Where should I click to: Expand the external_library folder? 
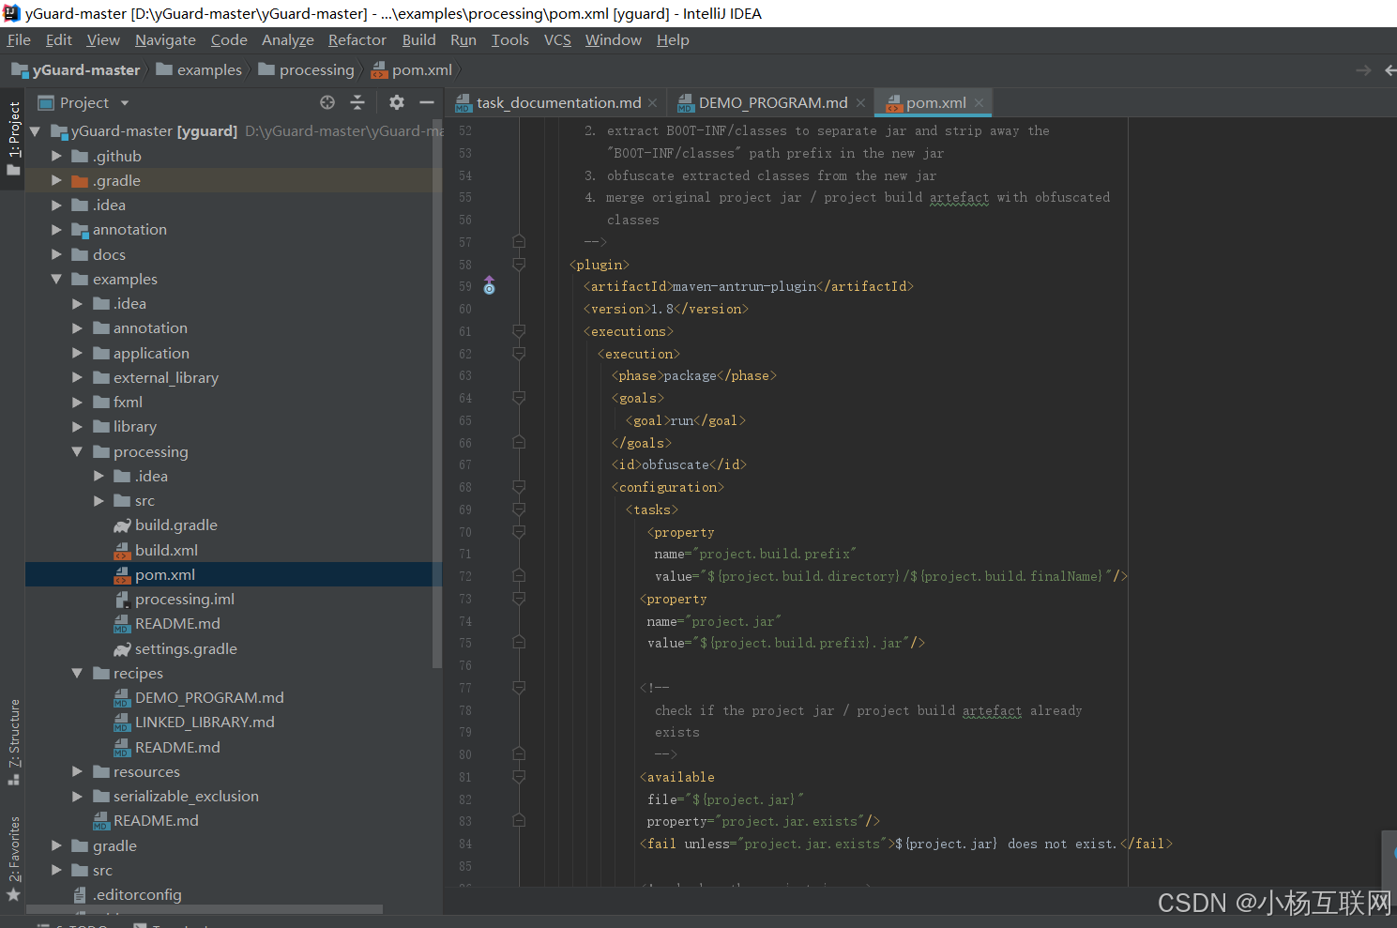click(77, 377)
